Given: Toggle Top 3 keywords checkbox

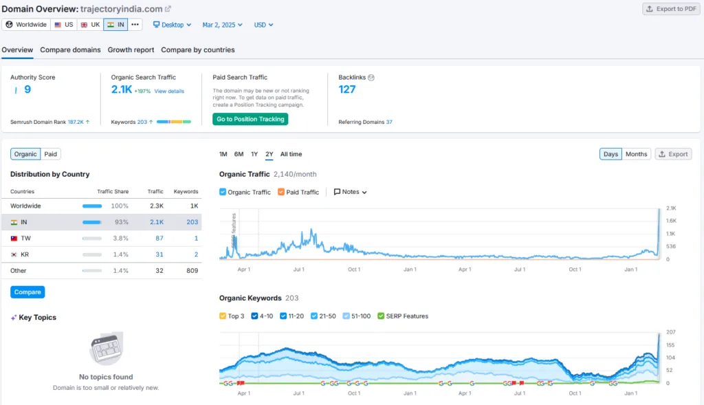Looking at the screenshot, I should pos(223,316).
